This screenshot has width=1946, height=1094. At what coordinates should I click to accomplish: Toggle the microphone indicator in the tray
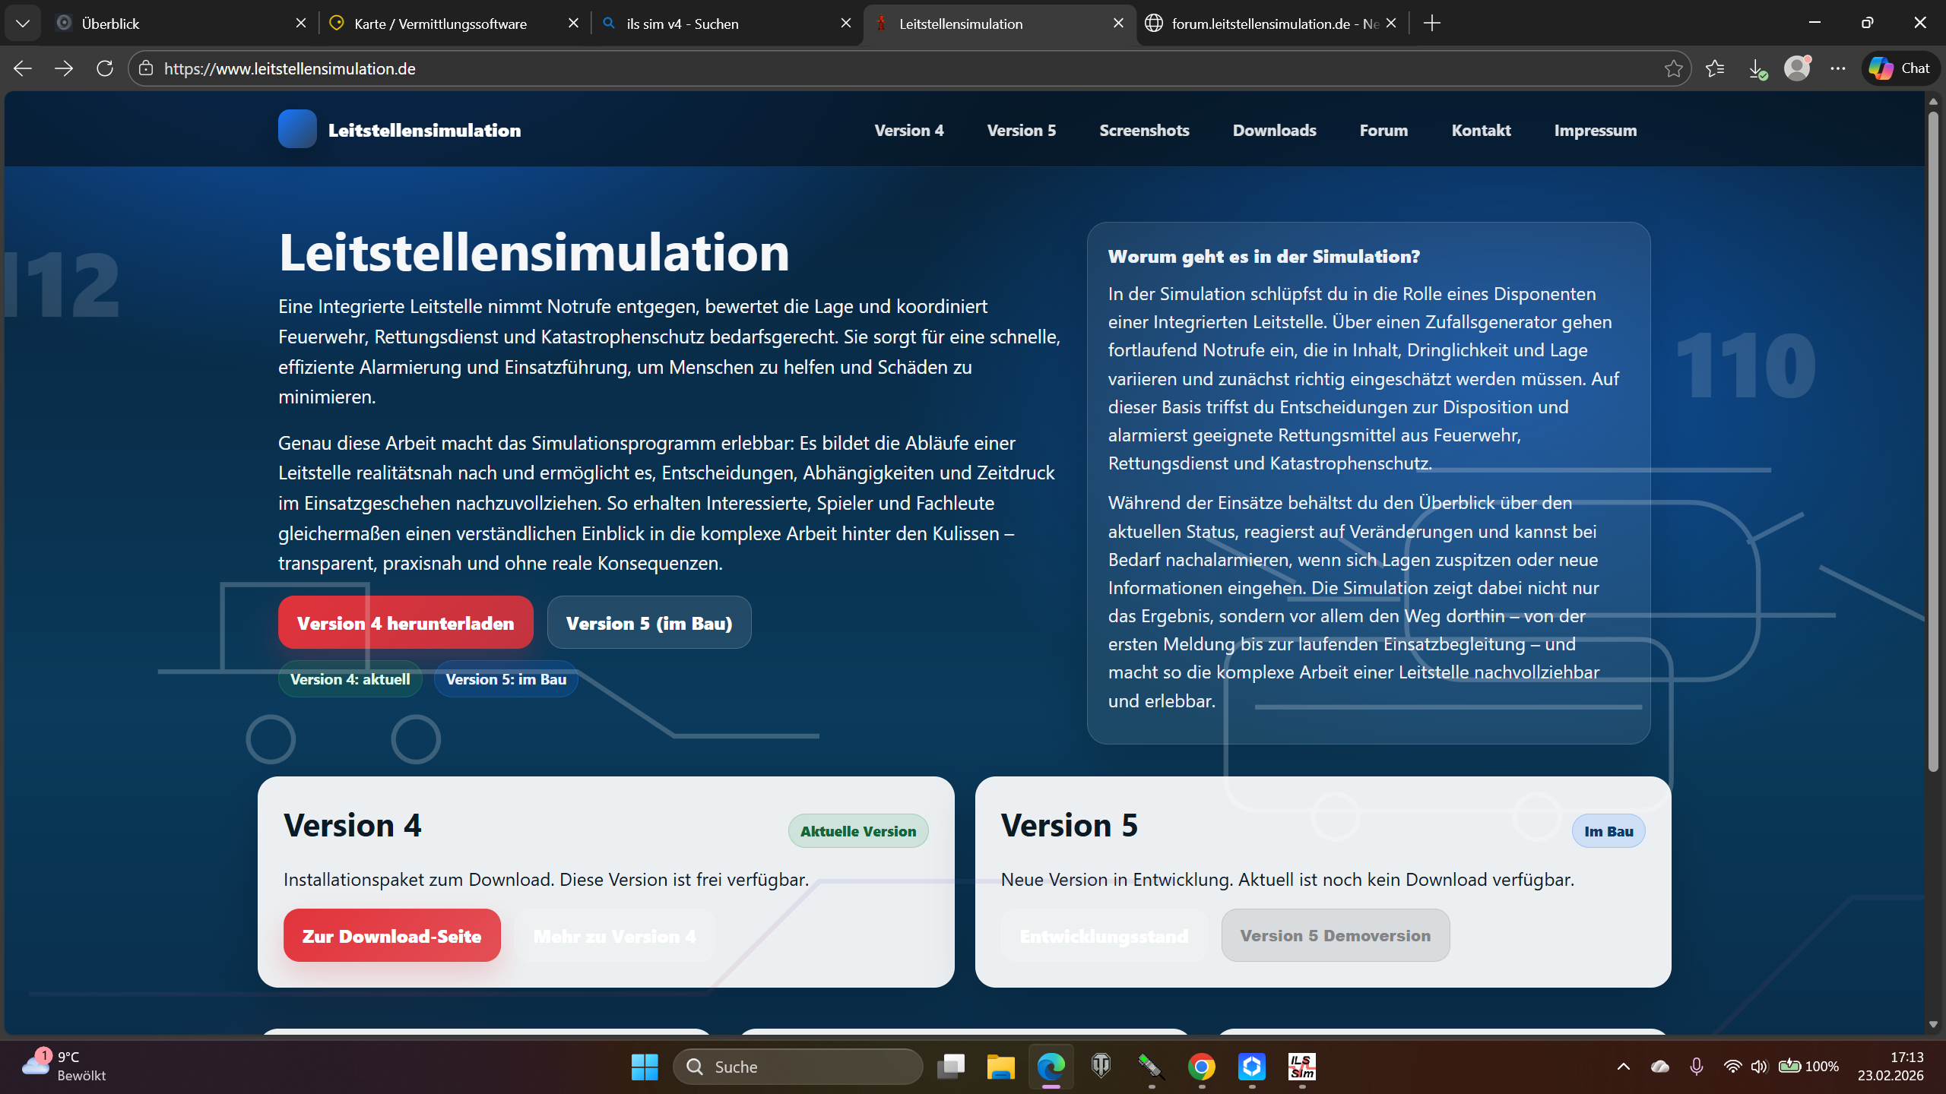click(1697, 1066)
